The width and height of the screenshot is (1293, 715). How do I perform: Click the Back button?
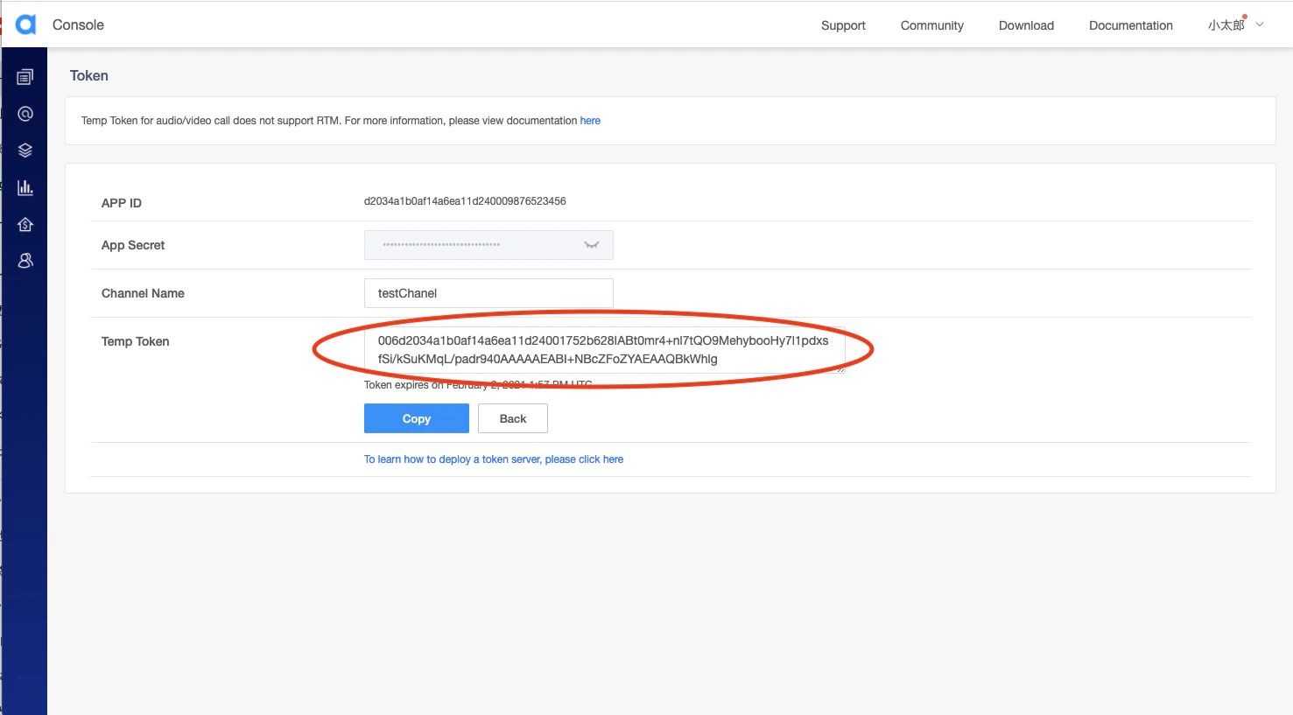click(x=513, y=418)
